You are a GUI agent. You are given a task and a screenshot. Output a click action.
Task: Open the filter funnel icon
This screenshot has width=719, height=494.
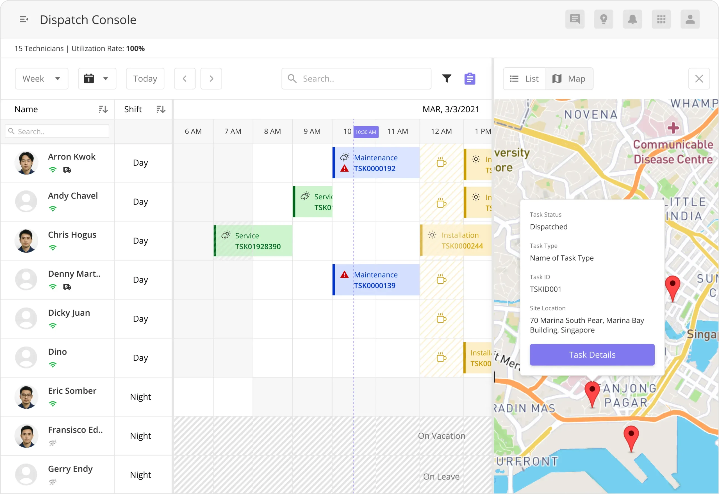point(447,79)
